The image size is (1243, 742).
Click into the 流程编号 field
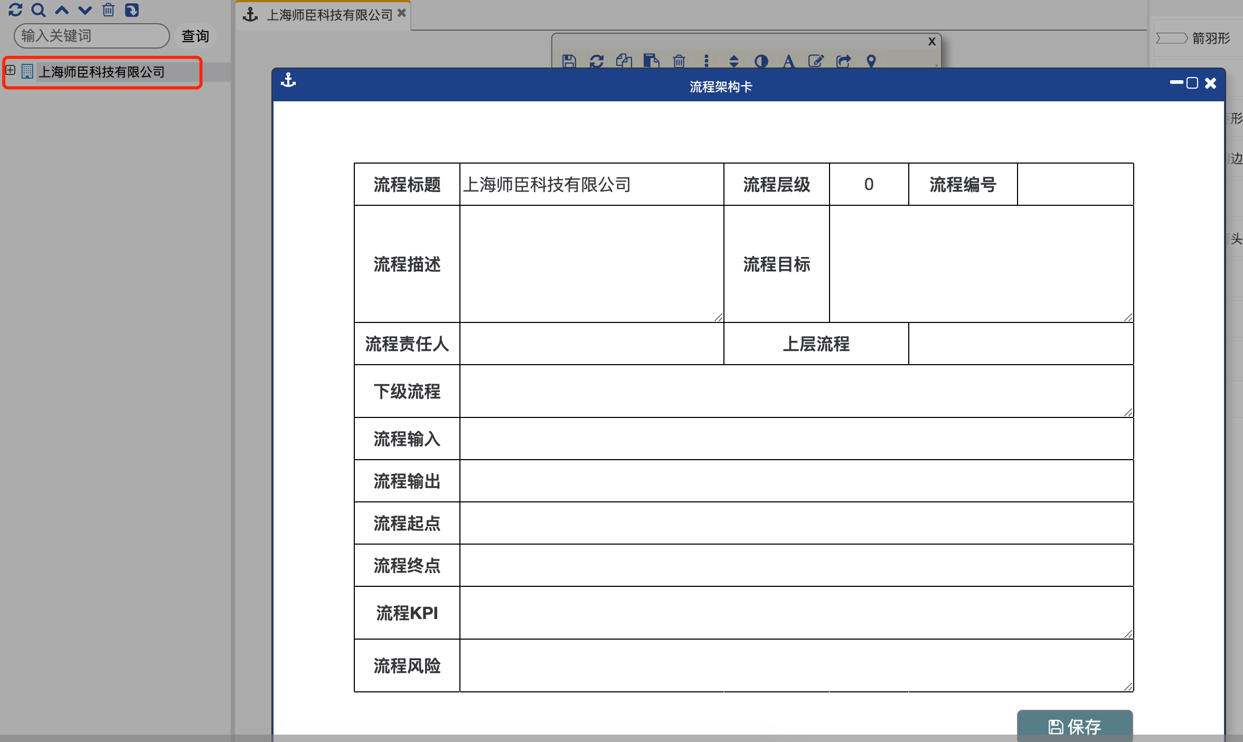1075,185
